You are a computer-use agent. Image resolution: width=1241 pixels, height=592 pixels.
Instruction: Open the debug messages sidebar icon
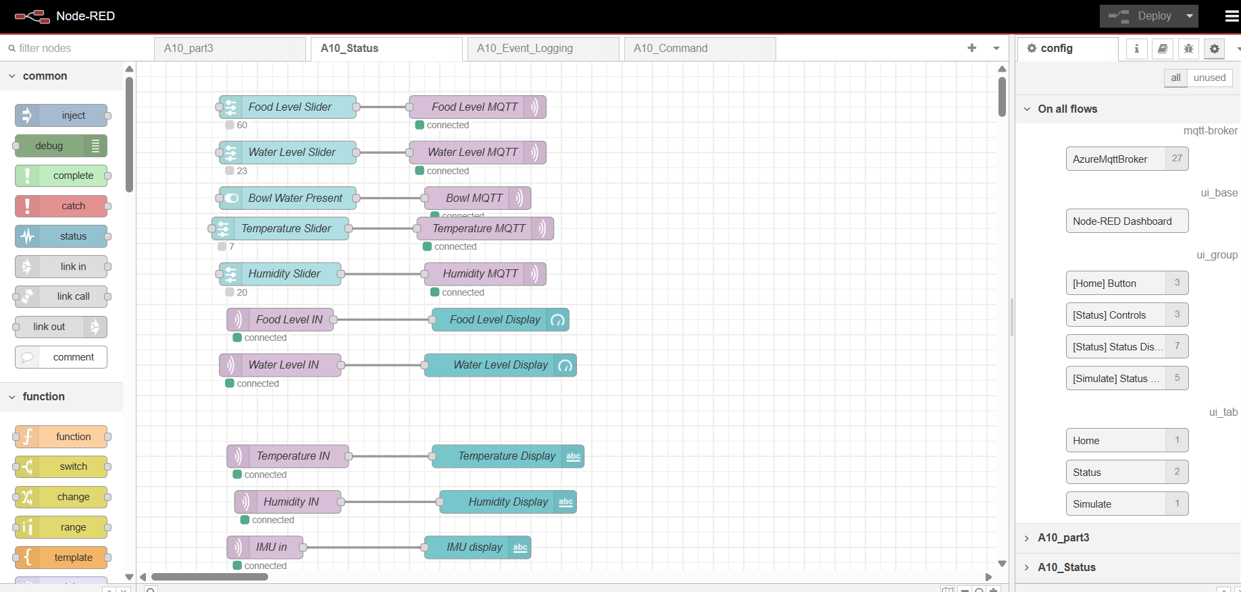[1188, 49]
